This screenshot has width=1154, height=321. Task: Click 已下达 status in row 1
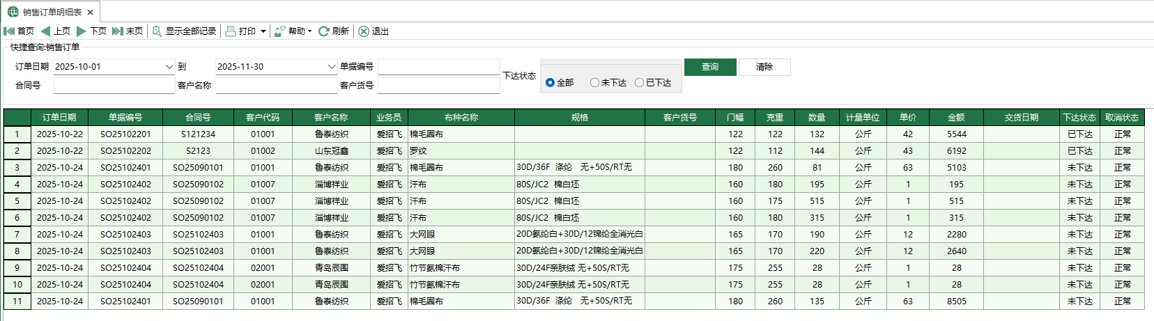click(x=1079, y=134)
